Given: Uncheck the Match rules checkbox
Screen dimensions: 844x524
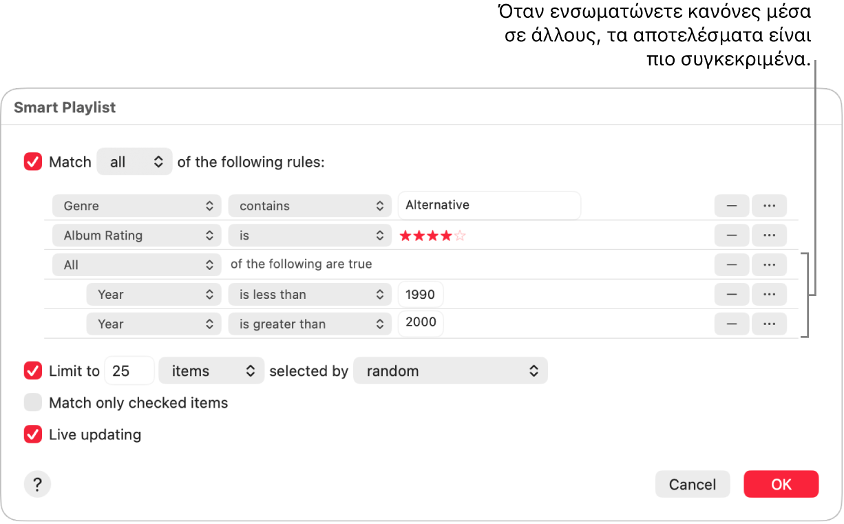Looking at the screenshot, I should pos(33,162).
